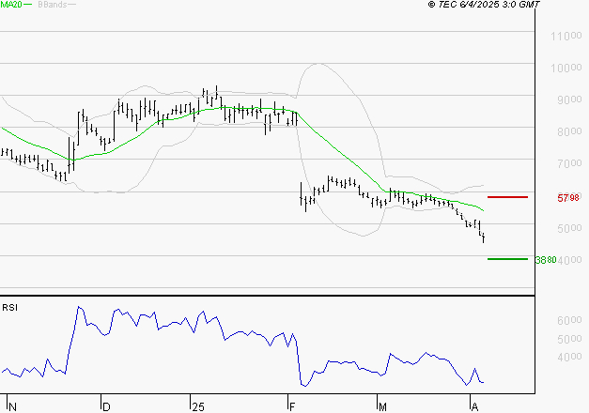
Task: Click the 25 year marker on time axis
Action: tap(196, 406)
